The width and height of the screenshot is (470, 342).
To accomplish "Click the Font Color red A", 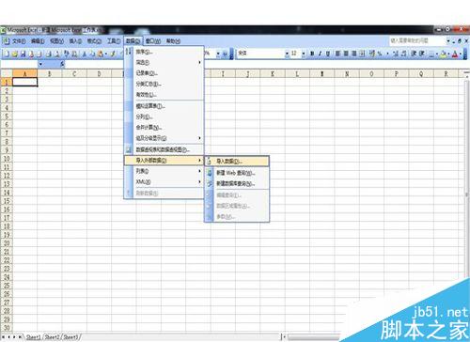I will click(455, 54).
